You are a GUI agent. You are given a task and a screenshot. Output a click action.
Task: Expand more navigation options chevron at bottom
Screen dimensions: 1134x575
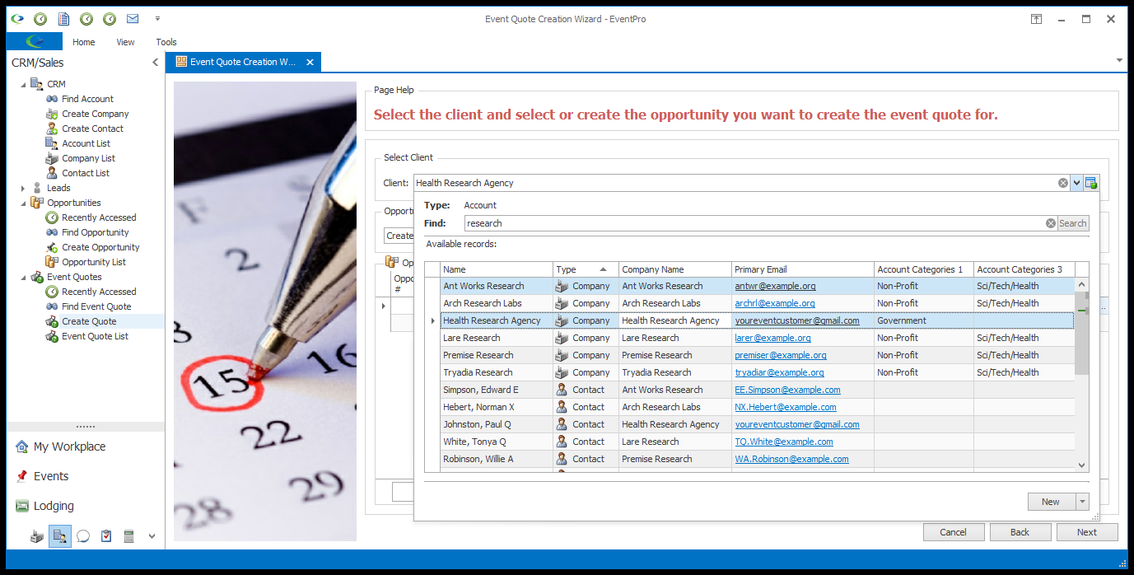(x=152, y=536)
